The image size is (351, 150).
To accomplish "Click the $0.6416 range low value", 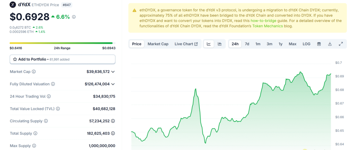I will 16,48.
